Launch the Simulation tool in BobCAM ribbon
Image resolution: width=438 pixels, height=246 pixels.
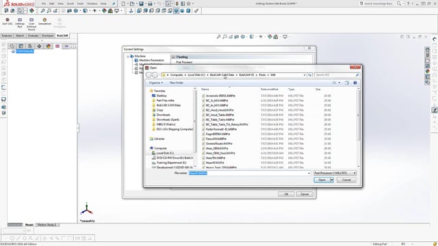44,21
